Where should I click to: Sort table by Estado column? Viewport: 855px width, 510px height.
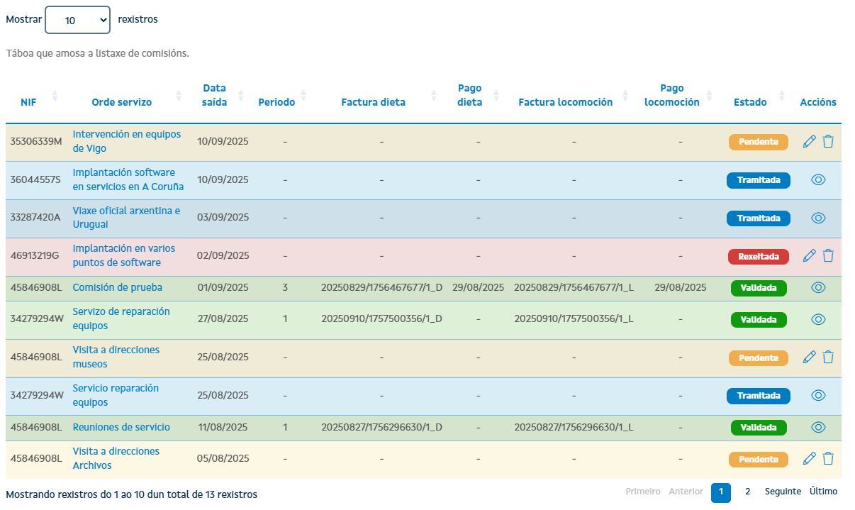tap(750, 102)
